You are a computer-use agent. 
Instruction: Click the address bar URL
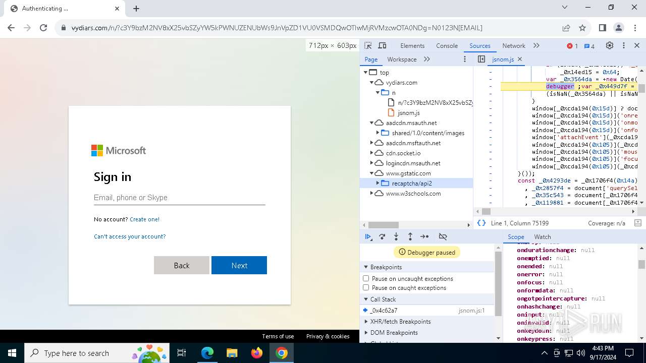[x=277, y=28]
